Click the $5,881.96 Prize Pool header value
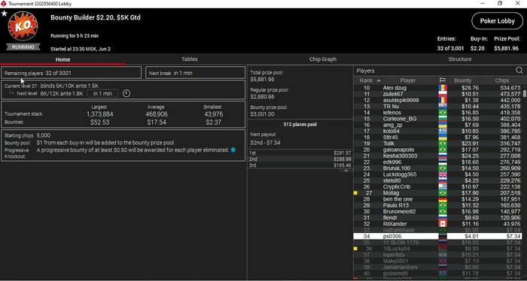 (507, 49)
